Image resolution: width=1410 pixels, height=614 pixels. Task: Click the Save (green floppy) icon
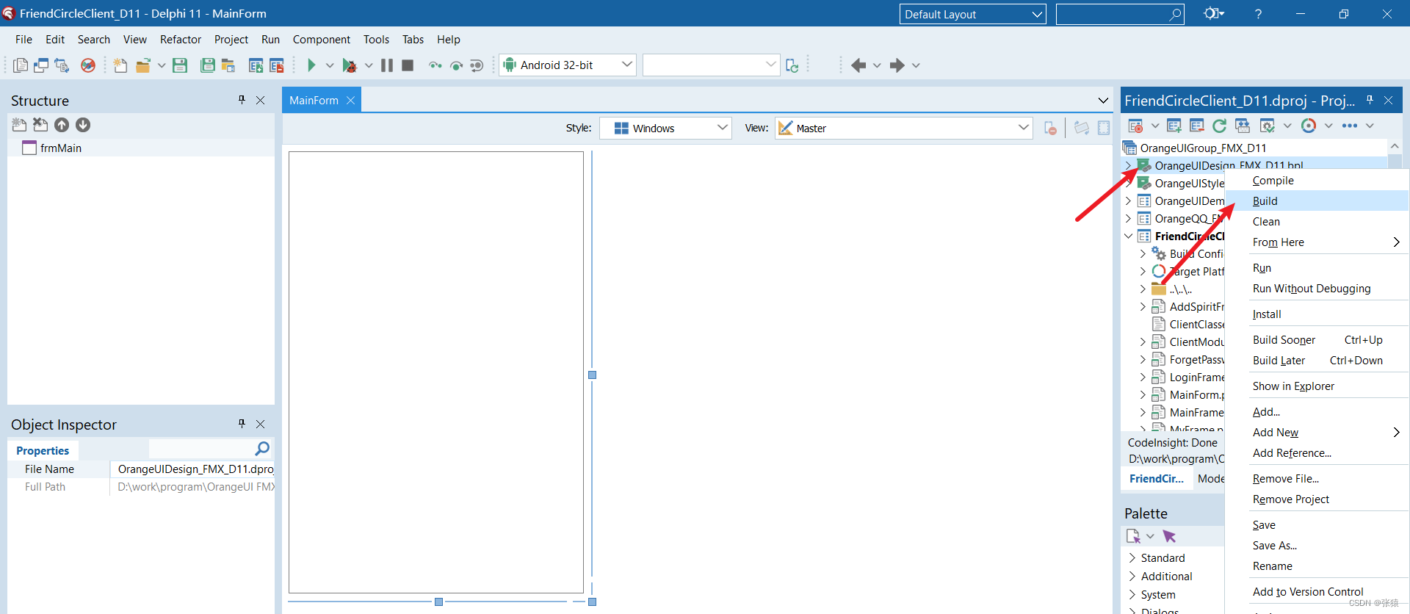pos(180,65)
